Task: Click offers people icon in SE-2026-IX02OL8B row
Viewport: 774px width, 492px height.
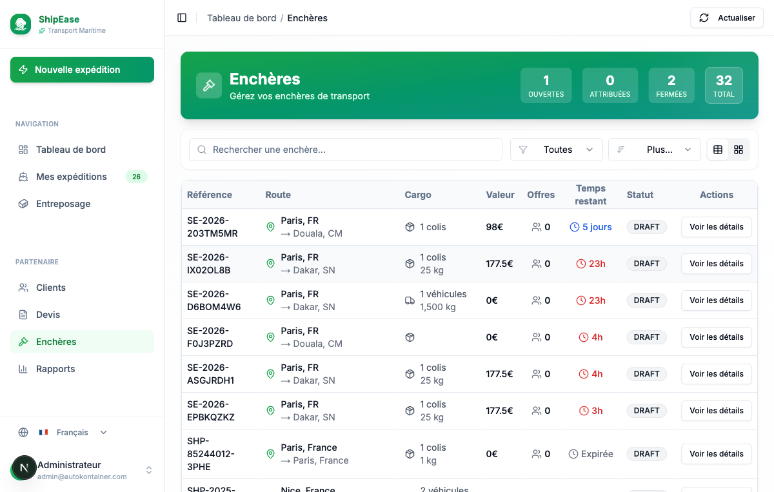Action: (x=537, y=264)
